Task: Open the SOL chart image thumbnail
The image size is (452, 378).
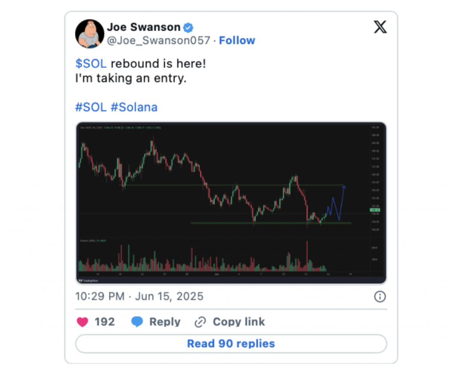Action: point(231,203)
